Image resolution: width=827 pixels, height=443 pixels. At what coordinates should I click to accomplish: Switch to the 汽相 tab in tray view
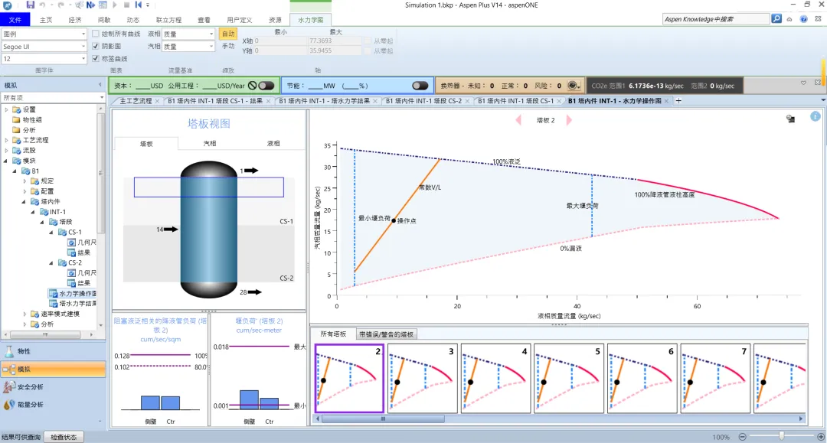(210, 143)
